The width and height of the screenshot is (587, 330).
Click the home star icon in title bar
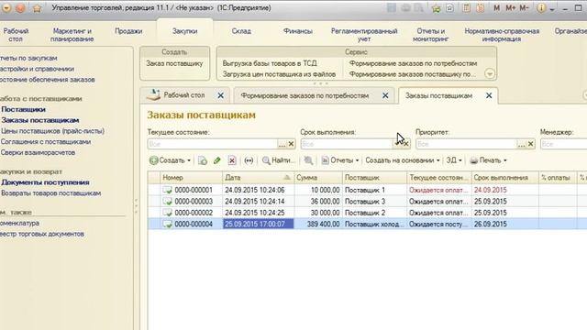(37, 8)
